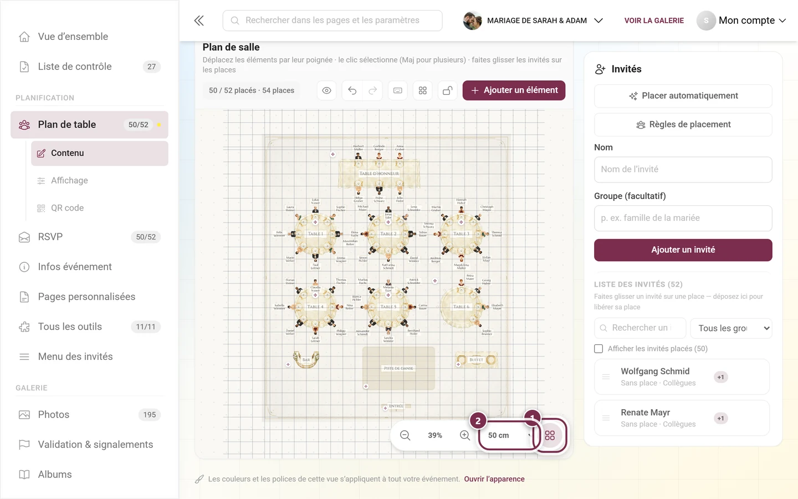Screen dimensions: 798x499
Task: Click the unlock padlock icon
Action: (447, 90)
